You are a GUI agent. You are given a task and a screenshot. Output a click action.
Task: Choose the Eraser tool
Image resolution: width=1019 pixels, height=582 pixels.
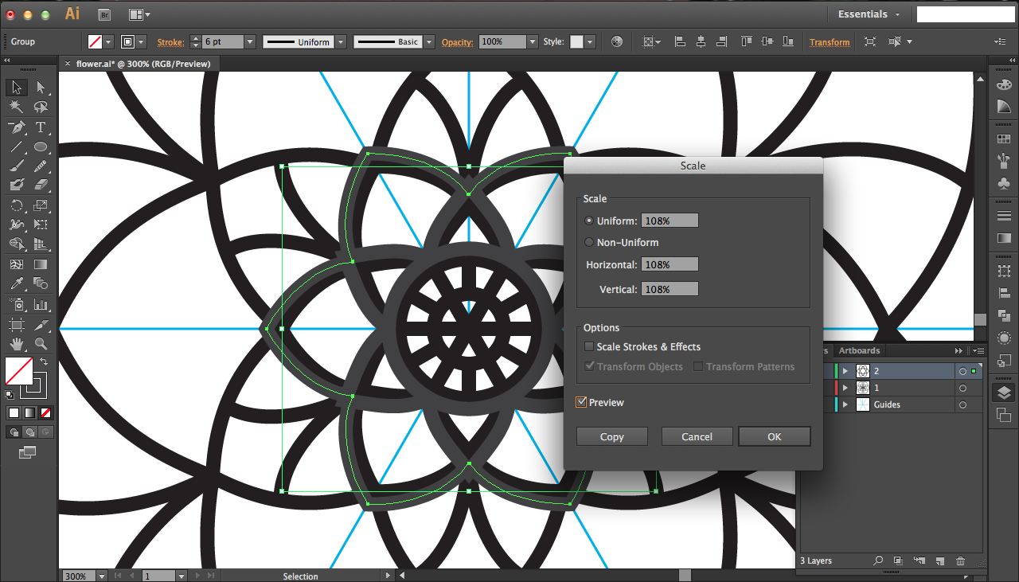click(41, 185)
